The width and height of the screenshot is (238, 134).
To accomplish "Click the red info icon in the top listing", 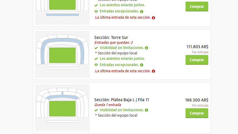I will [x=153, y=18].
